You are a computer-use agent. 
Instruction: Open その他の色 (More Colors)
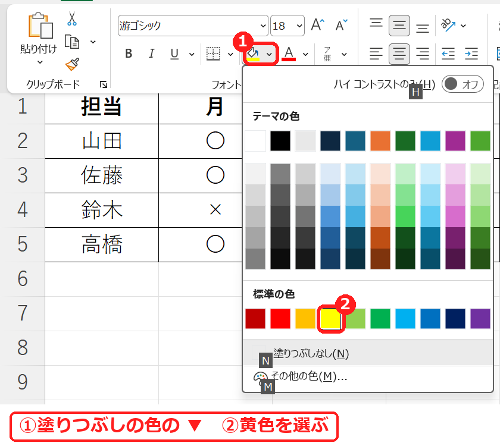[368, 377]
